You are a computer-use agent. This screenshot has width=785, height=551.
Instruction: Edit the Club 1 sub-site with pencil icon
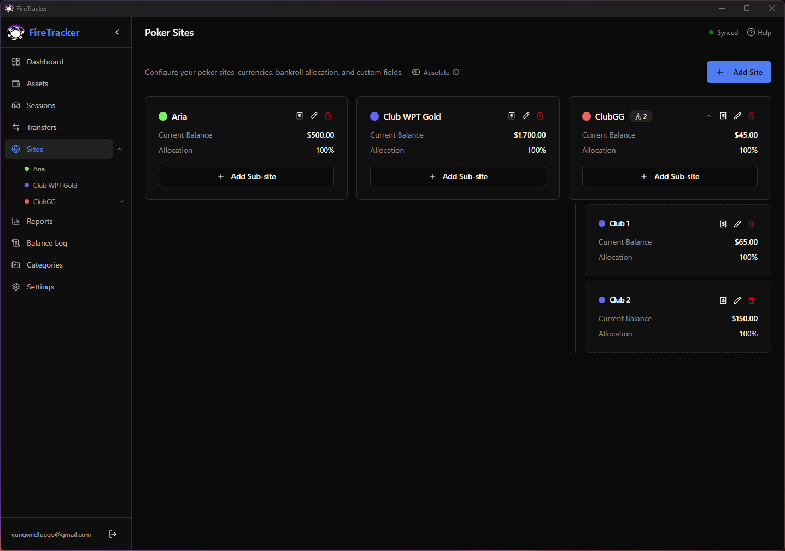(x=737, y=224)
